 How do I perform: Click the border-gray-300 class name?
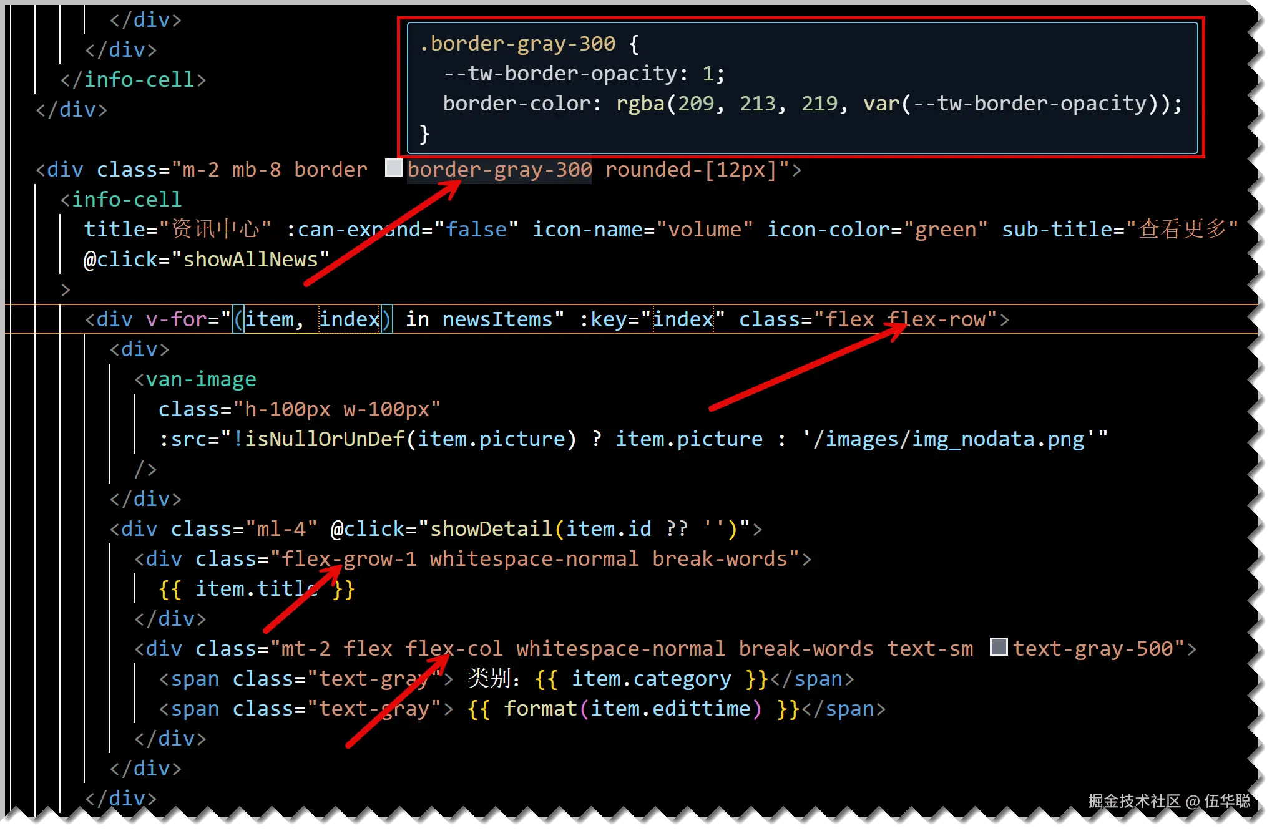pos(499,170)
